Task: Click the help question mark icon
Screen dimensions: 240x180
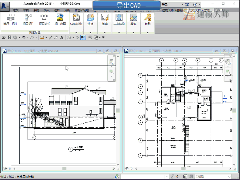Action: [195, 5]
